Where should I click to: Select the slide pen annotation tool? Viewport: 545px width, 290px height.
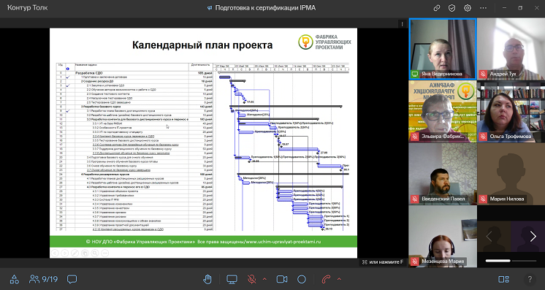[x=75, y=253]
